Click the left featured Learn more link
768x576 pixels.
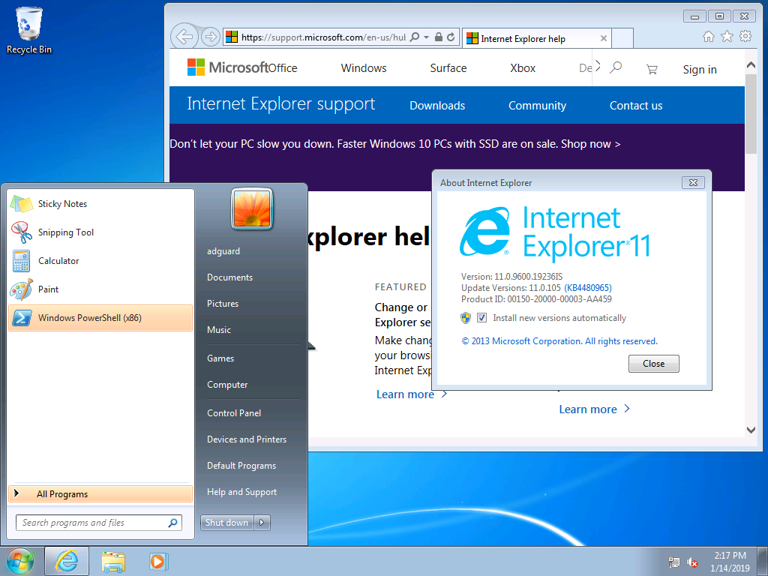coord(412,394)
